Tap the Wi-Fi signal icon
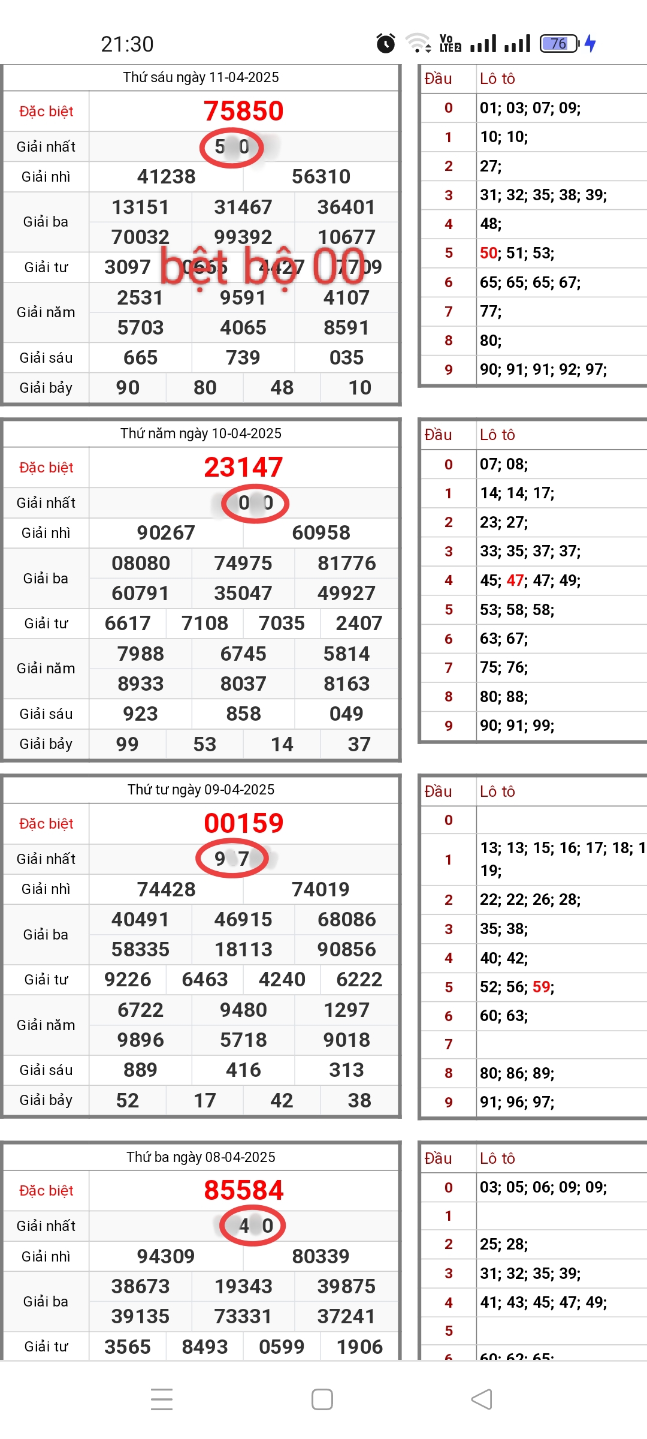647x1439 pixels. [x=418, y=43]
